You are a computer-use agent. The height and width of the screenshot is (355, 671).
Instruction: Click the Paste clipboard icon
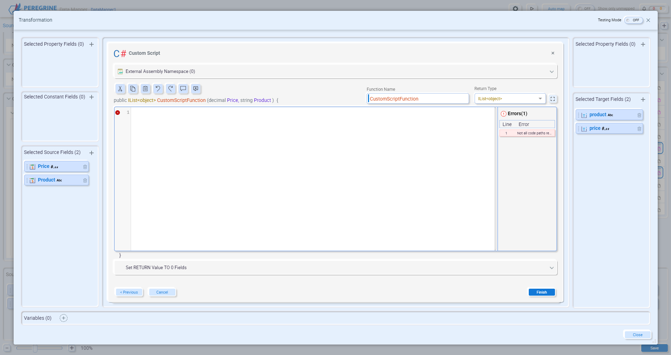pyautogui.click(x=145, y=89)
